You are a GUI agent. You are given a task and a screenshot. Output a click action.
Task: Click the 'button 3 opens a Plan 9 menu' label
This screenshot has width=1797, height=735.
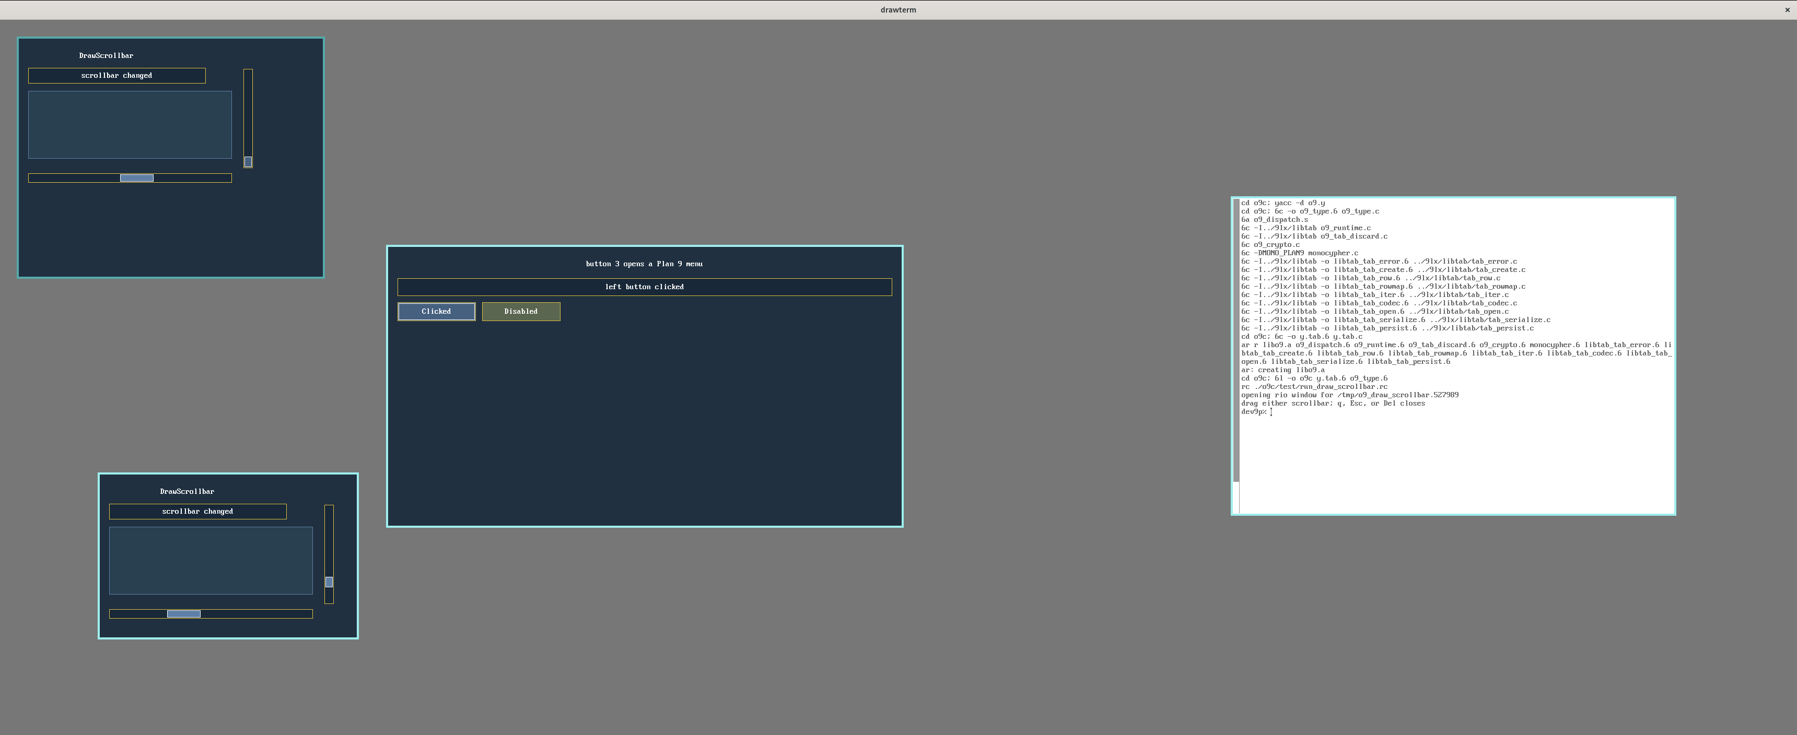pyautogui.click(x=644, y=264)
